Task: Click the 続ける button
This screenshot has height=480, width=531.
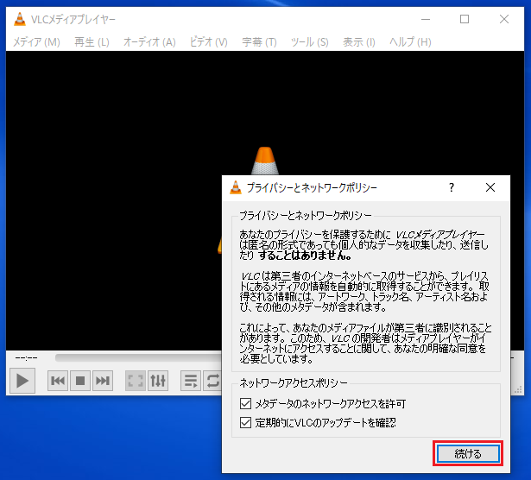Action: (x=468, y=453)
